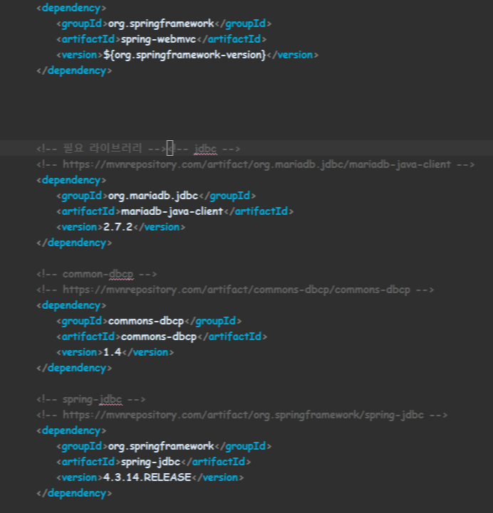
Task: Click the version value 2.7.2
Action: [x=118, y=227]
